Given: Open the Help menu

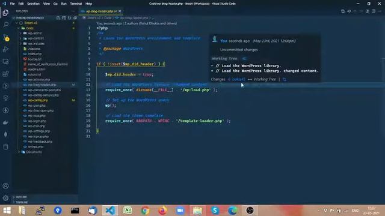Looking at the screenshot, I should [x=88, y=4].
